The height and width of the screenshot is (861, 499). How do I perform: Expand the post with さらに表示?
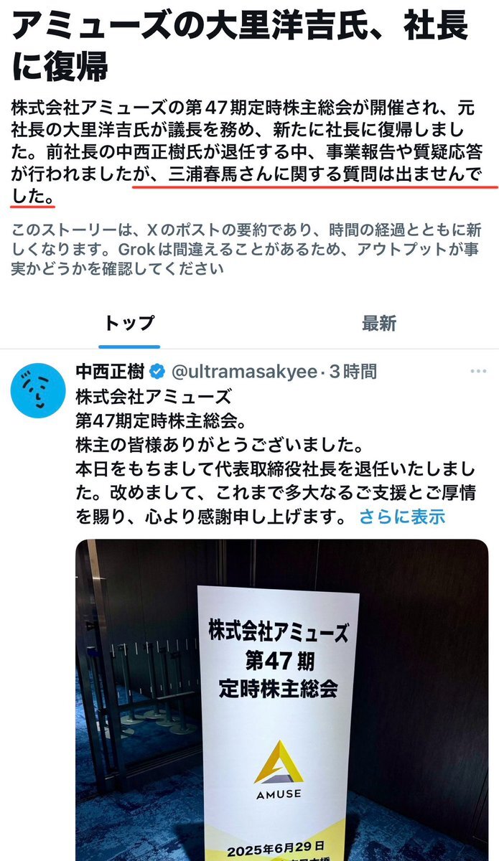402,516
